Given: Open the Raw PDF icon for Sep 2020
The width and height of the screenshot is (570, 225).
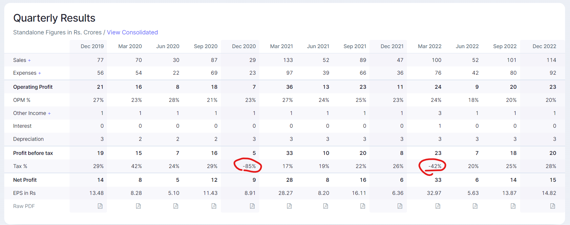Looking at the screenshot, I should 214,206.
